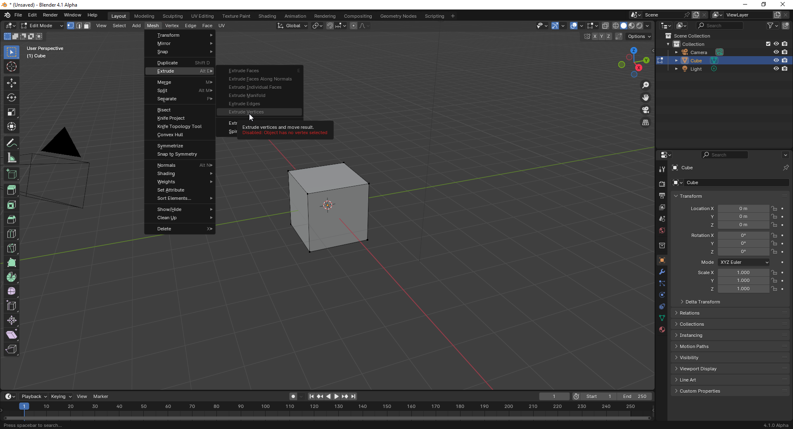This screenshot has width=793, height=429.
Task: Click the outliner Search field
Action: click(x=719, y=26)
